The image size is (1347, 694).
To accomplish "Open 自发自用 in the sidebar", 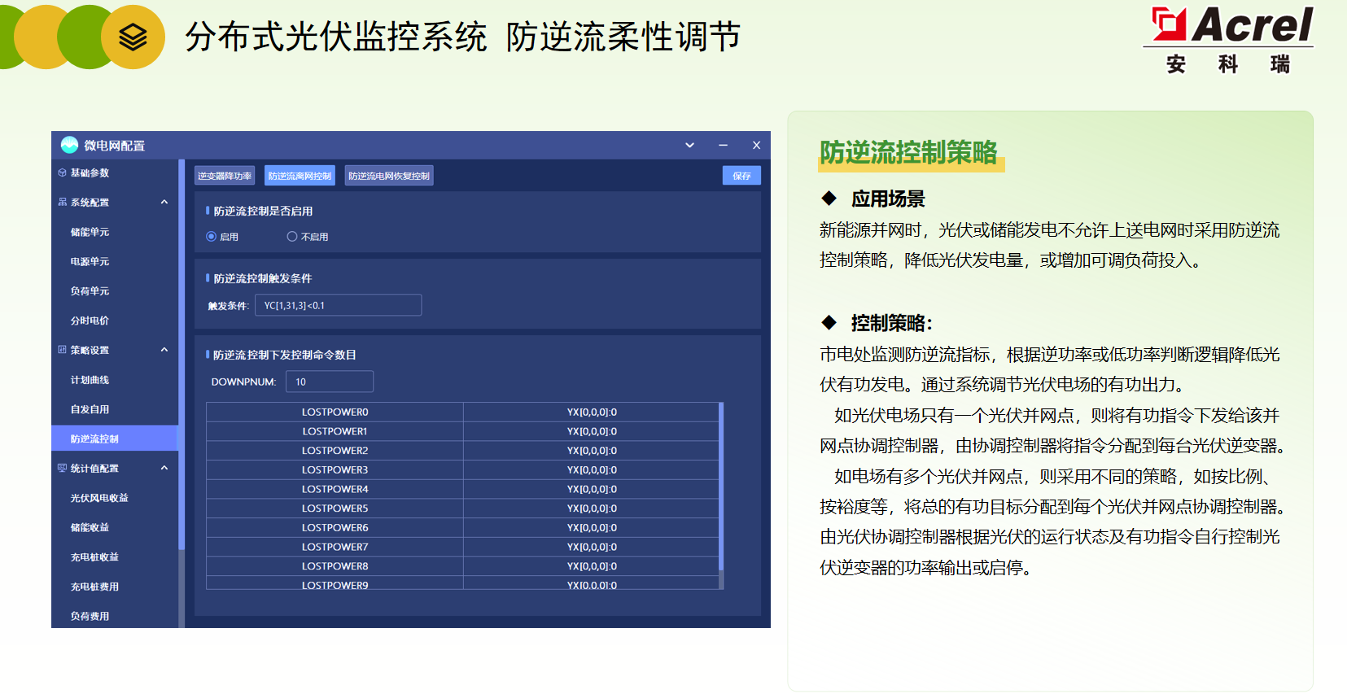I will pyautogui.click(x=90, y=409).
